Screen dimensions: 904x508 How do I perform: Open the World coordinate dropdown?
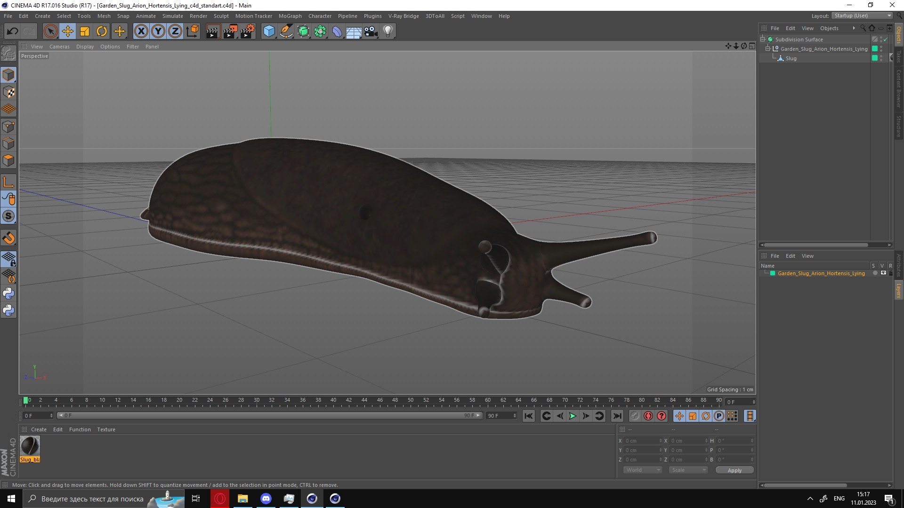[x=643, y=470]
